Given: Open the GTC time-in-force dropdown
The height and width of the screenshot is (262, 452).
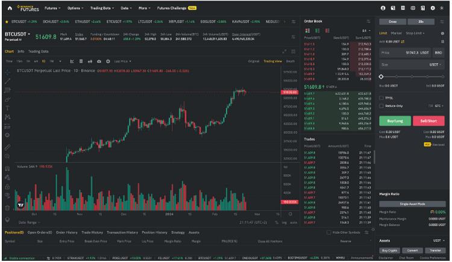Looking at the screenshot, I should [439, 105].
